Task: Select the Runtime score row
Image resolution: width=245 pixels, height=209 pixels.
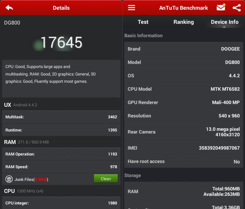Action: (61, 130)
